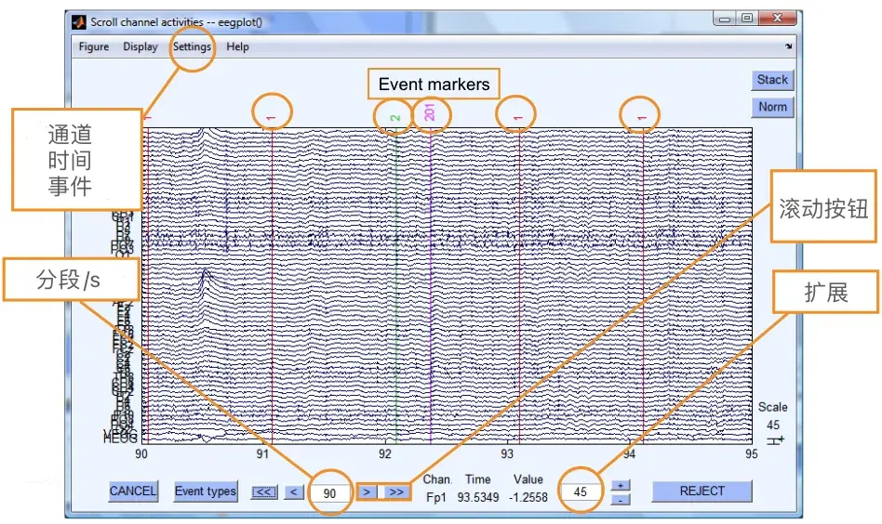
Task: Click the REJECT button
Action: 702,491
